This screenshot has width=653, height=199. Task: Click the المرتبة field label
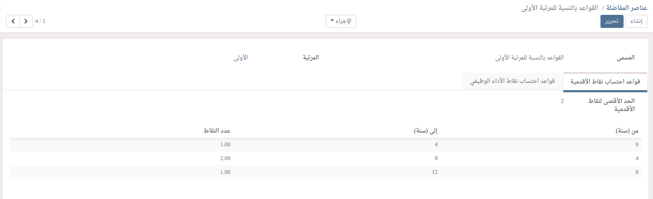pyautogui.click(x=311, y=58)
